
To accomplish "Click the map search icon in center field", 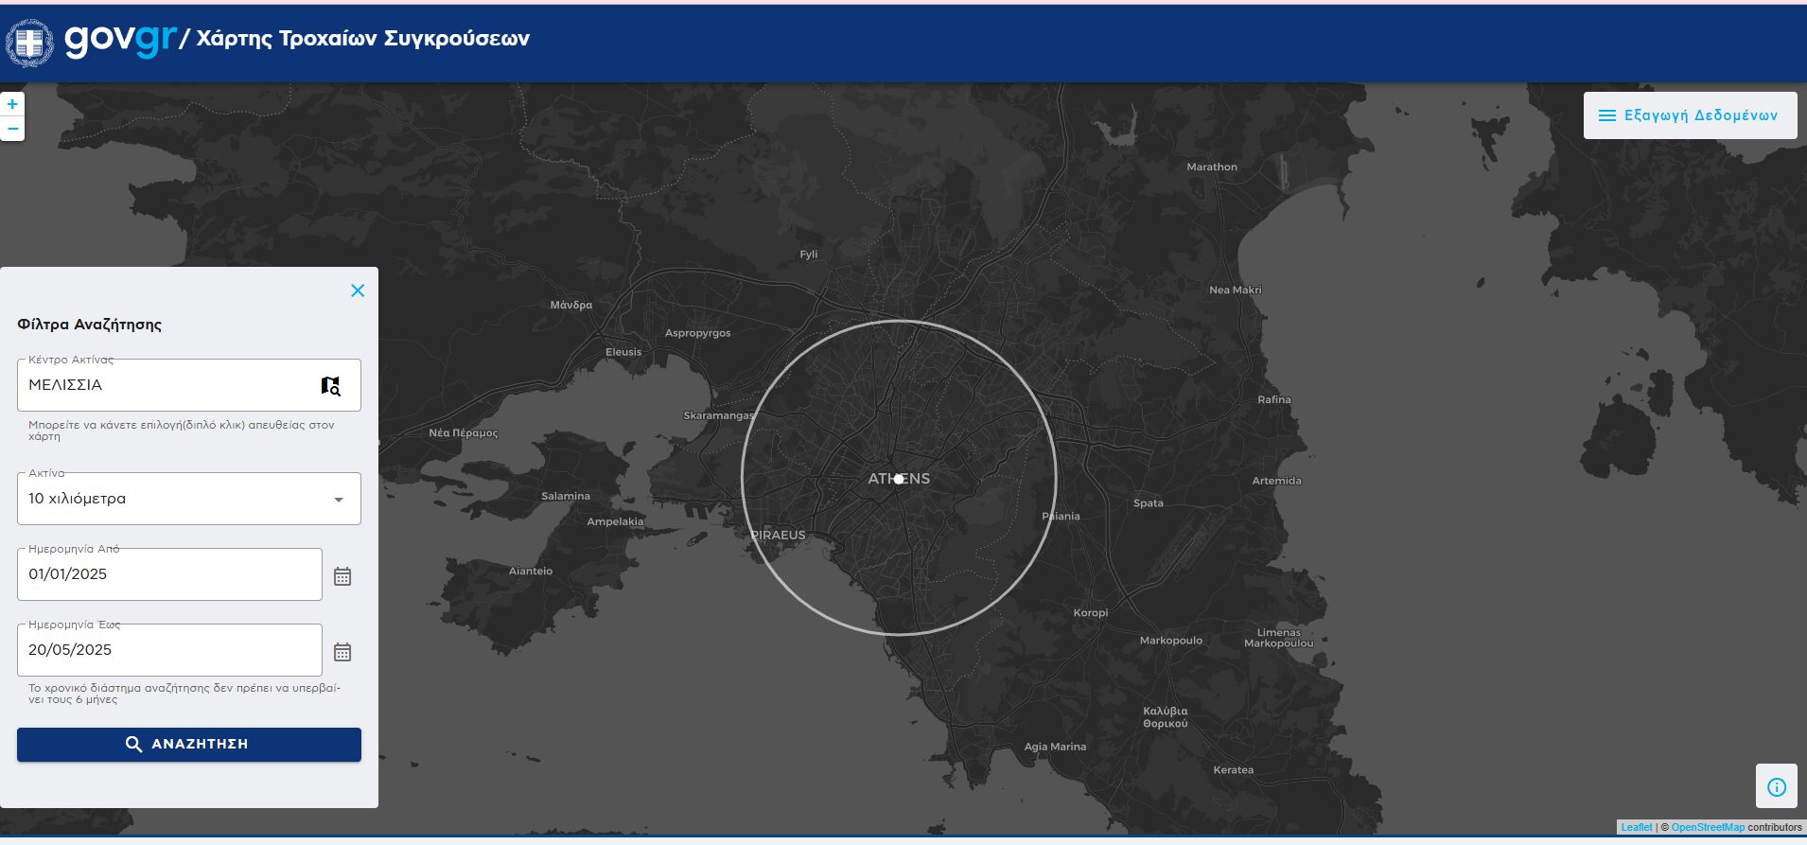I will tap(330, 385).
